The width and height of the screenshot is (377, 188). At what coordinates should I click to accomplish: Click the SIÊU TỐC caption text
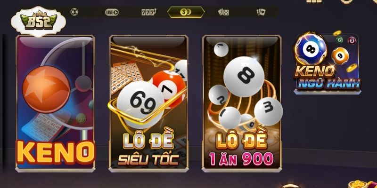tap(148, 160)
